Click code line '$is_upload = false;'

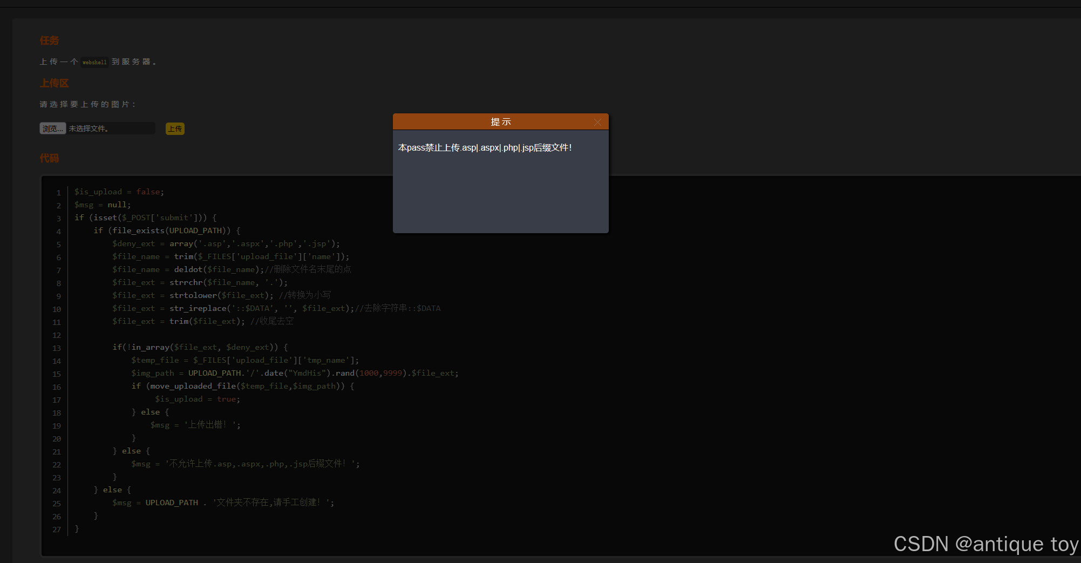tap(119, 192)
